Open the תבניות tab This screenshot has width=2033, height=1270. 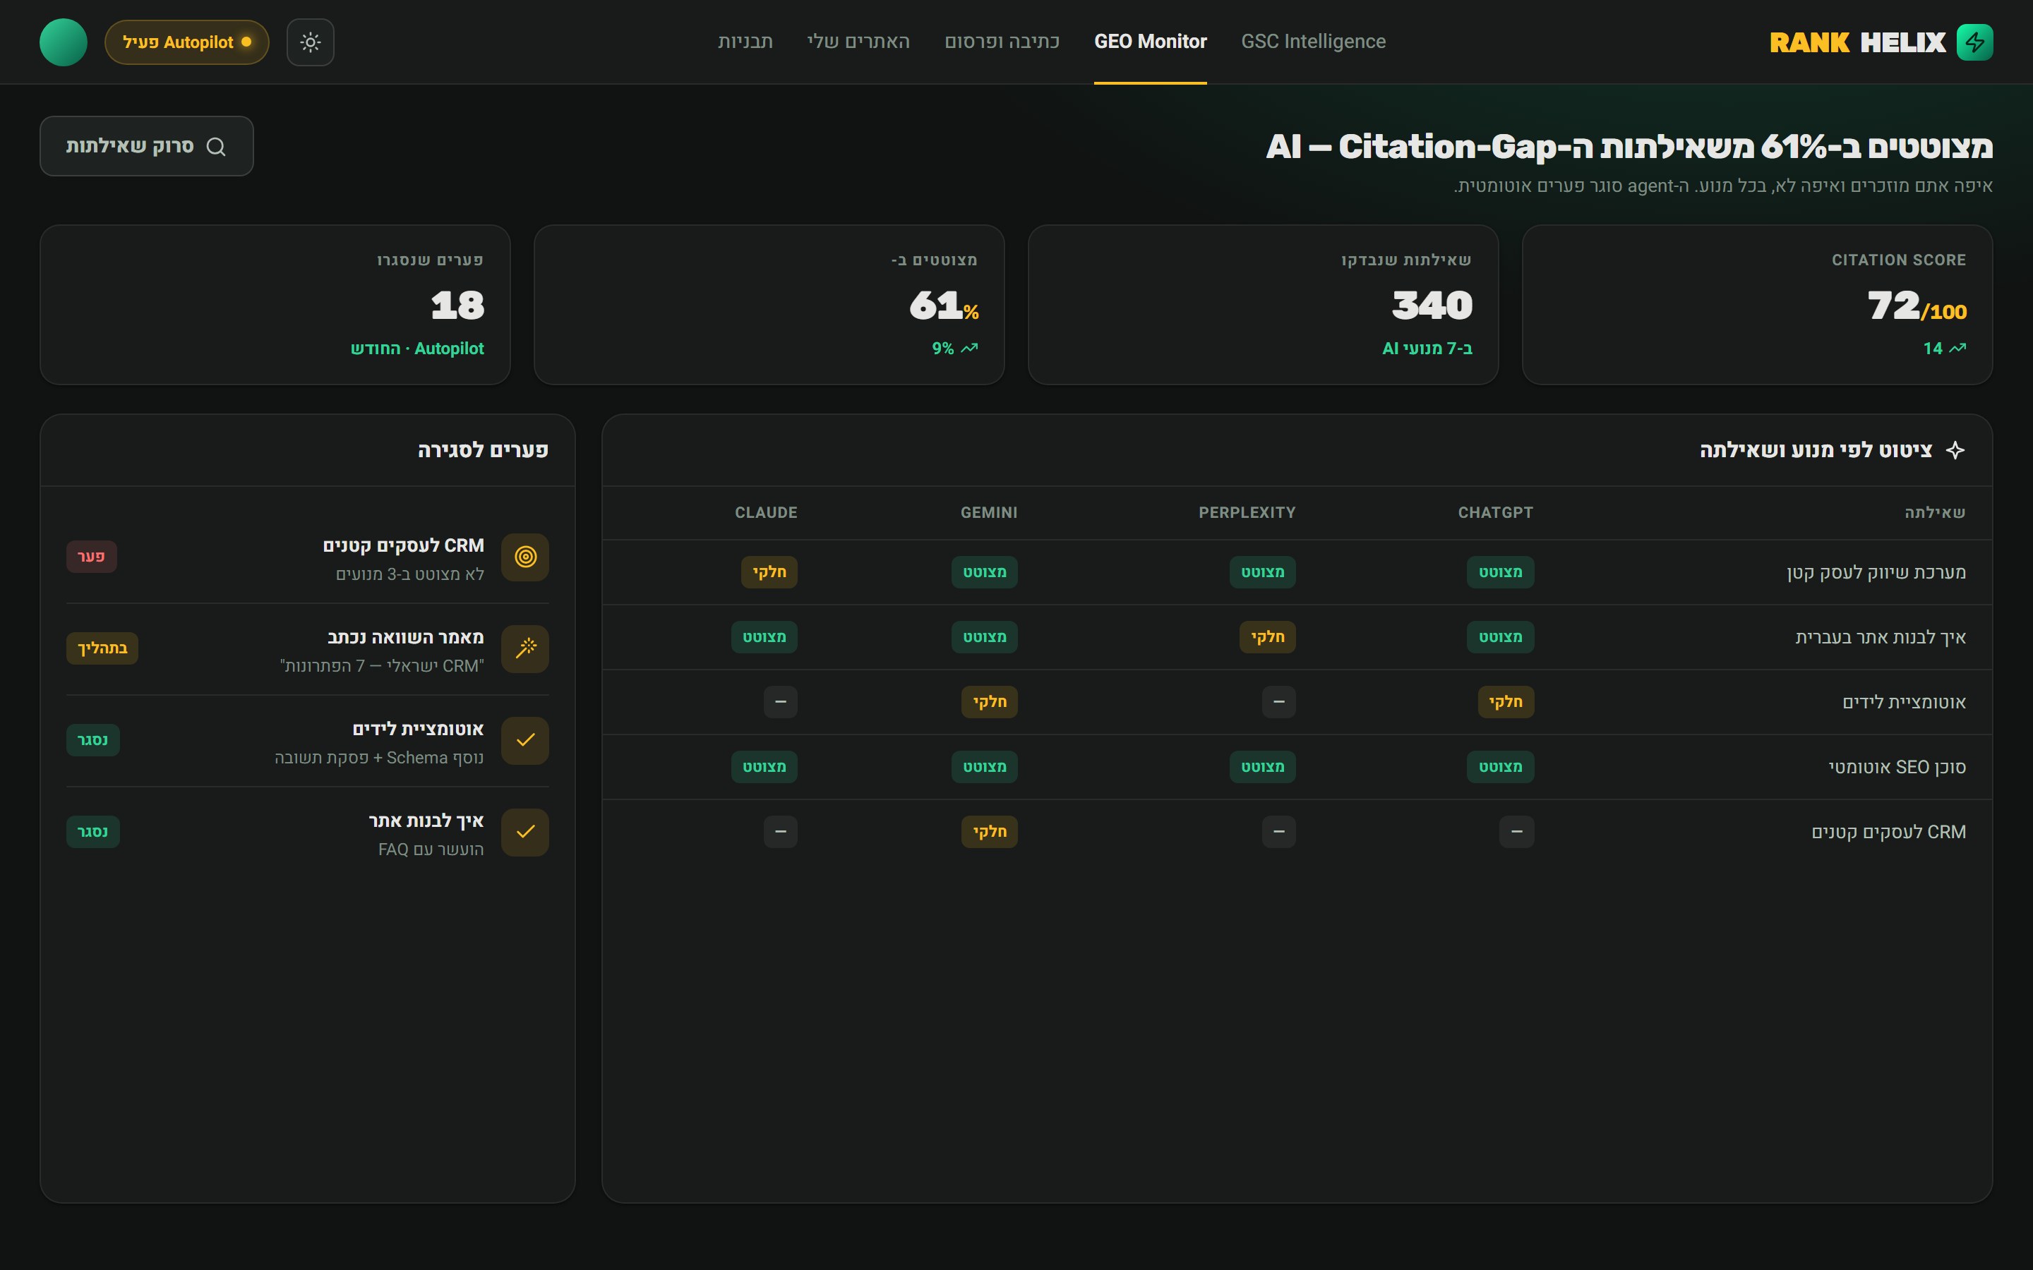(745, 41)
